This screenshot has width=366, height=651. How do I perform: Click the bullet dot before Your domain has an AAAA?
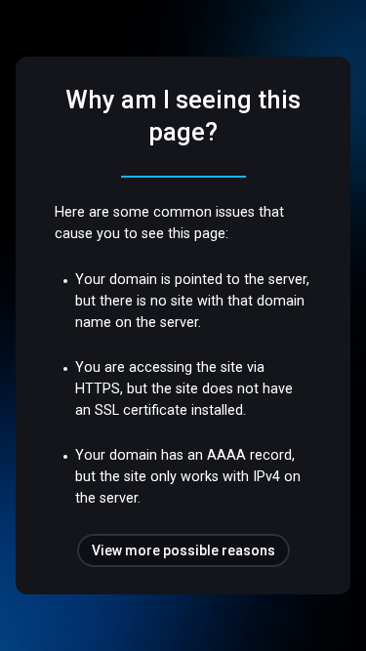[x=65, y=456]
